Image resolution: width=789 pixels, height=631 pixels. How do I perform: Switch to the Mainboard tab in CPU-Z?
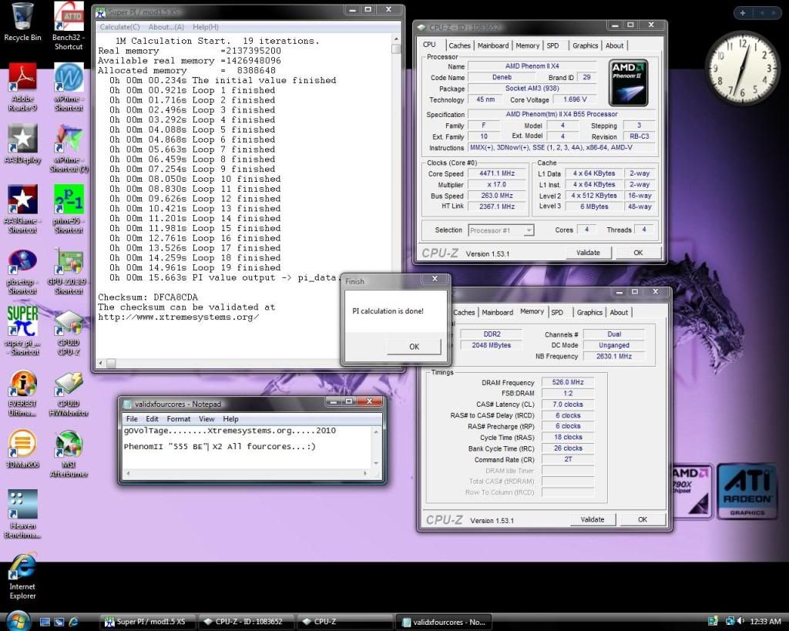pyautogui.click(x=493, y=45)
